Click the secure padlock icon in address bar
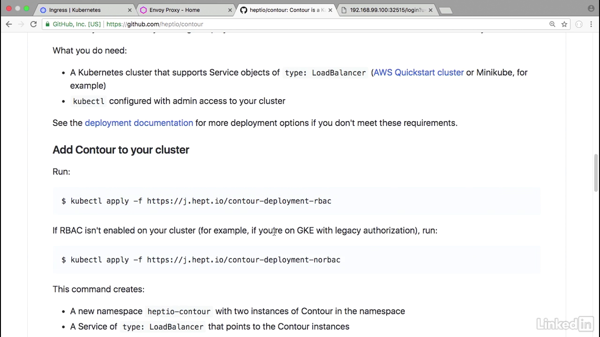The height and width of the screenshot is (337, 600). point(48,24)
